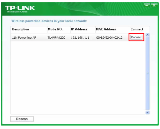This screenshot has height=129, width=160.
Task: Click the scrollbar down arrow
Action: (147, 113)
